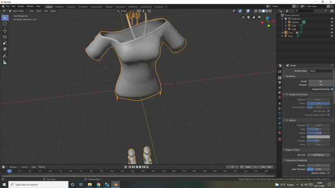335x188 pixels.
Task: Click the zoom magnifier icon in viewport
Action: tap(259, 17)
